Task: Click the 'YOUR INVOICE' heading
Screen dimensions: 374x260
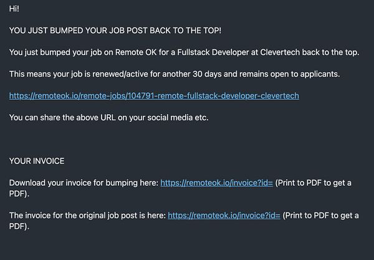Action: 36,161
